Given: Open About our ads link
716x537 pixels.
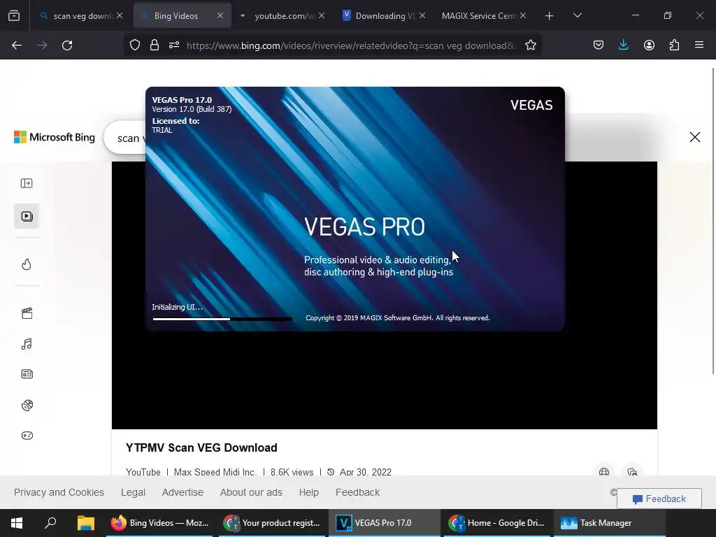Looking at the screenshot, I should (251, 492).
